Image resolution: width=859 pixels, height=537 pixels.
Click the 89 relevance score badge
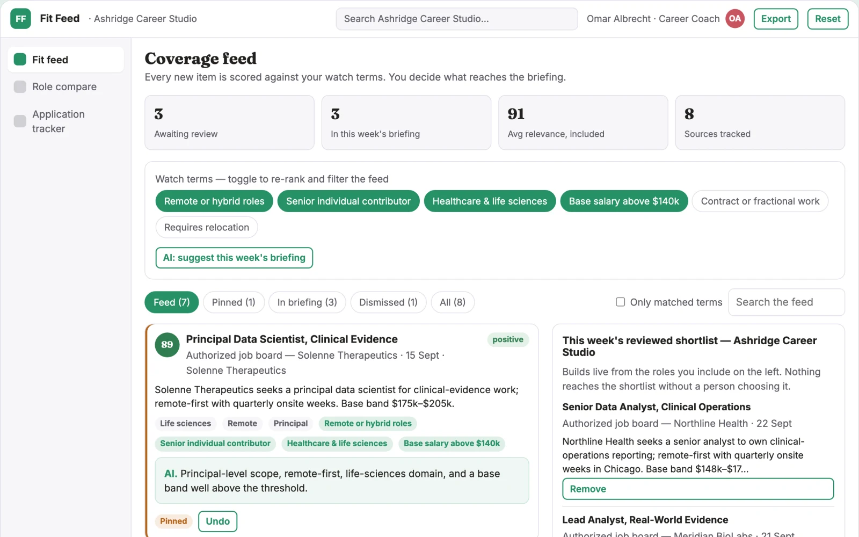click(x=167, y=345)
